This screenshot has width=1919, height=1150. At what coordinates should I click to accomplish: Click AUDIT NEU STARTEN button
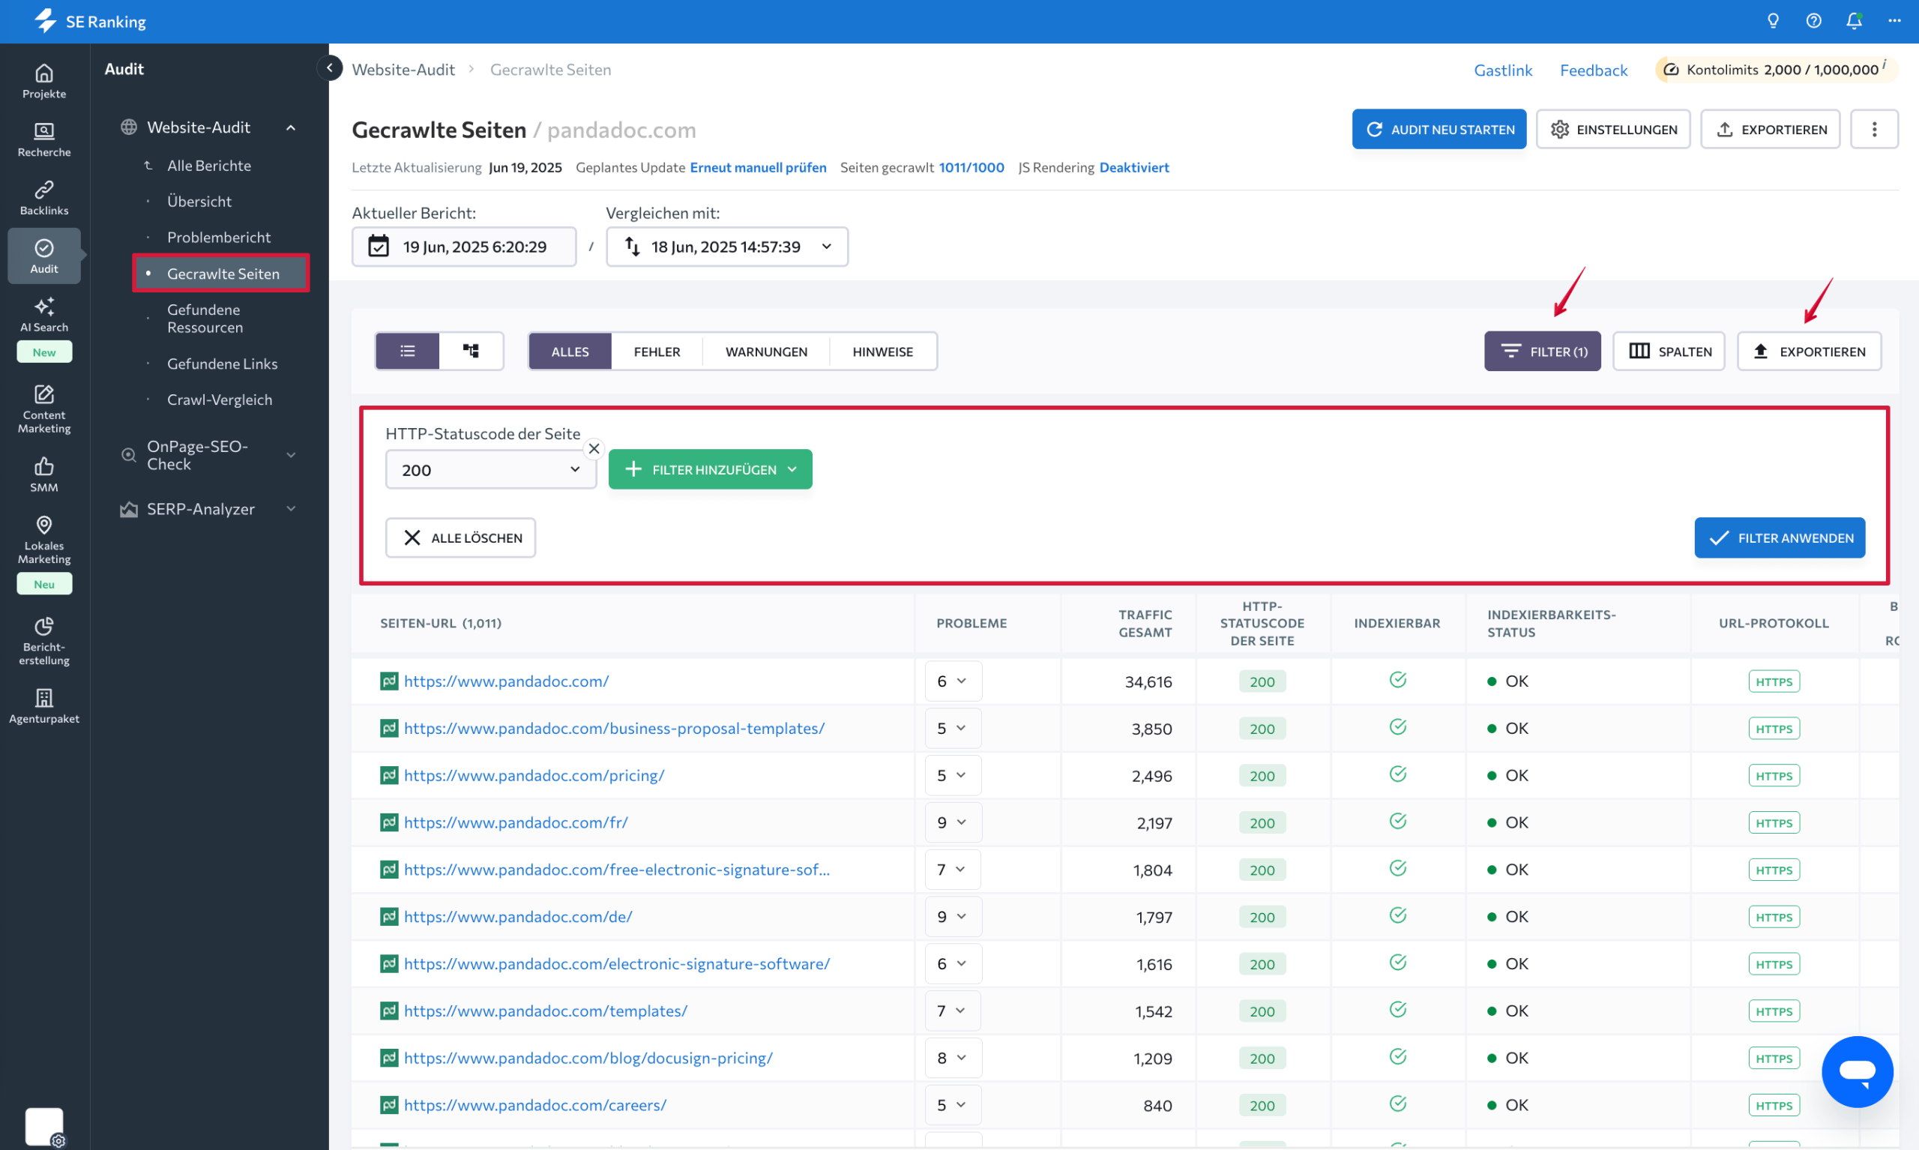coord(1439,130)
